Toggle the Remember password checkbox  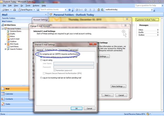click(x=54, y=70)
